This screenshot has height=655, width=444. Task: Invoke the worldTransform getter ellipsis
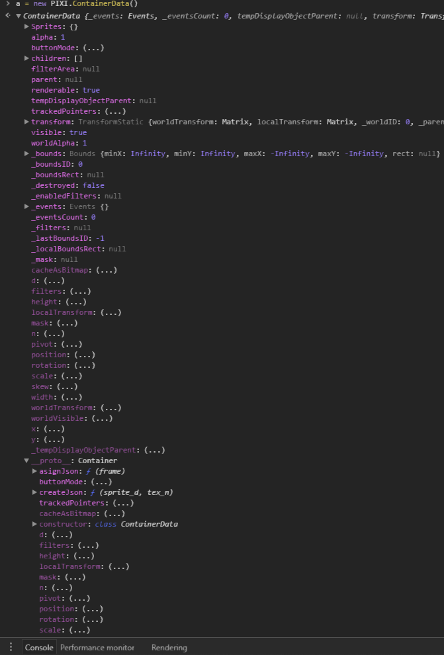click(111, 408)
